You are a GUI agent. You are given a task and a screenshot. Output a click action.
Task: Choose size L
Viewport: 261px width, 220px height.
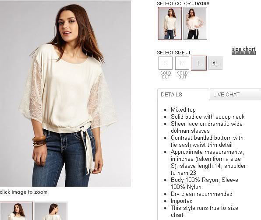point(199,63)
